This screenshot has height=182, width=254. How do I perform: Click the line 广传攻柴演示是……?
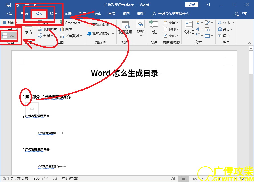coord(50,133)
